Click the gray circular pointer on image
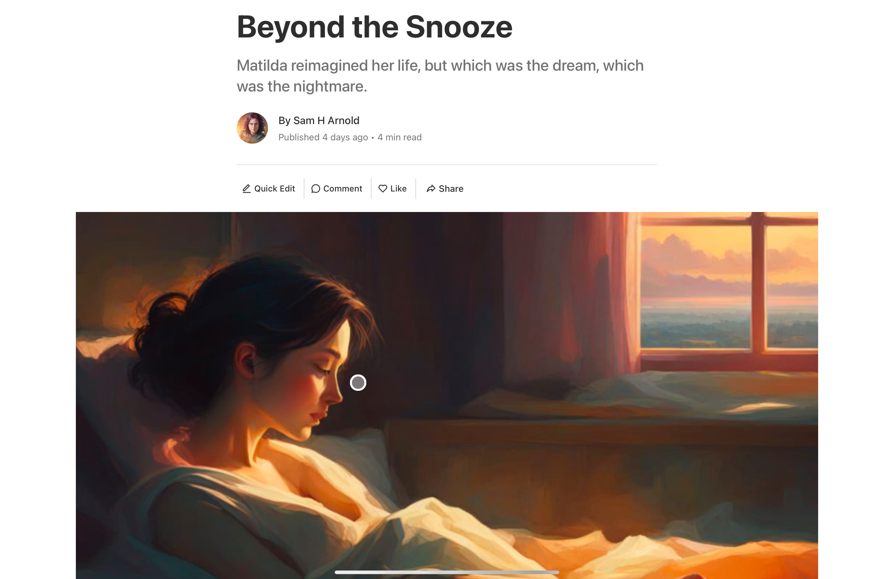Screen dimensions: 894x579 click(x=358, y=383)
